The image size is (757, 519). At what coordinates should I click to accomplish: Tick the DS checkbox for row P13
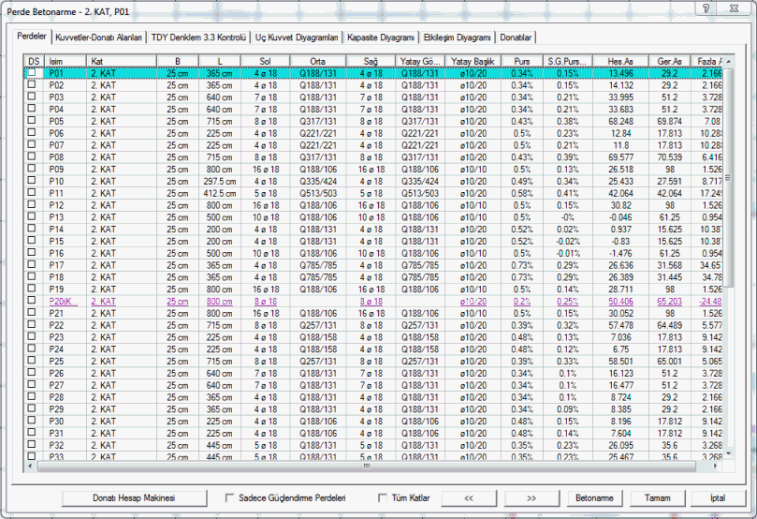coord(32,216)
